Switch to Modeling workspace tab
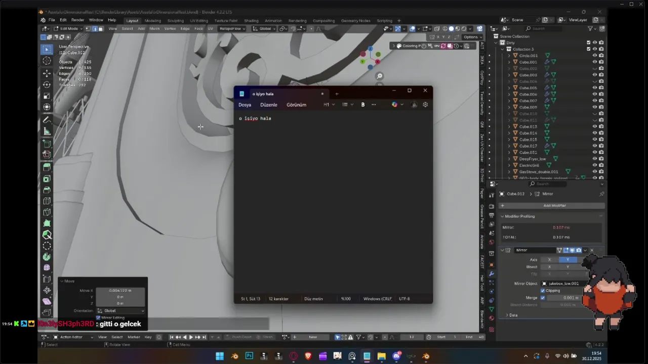Image resolution: width=648 pixels, height=364 pixels. pos(152,21)
